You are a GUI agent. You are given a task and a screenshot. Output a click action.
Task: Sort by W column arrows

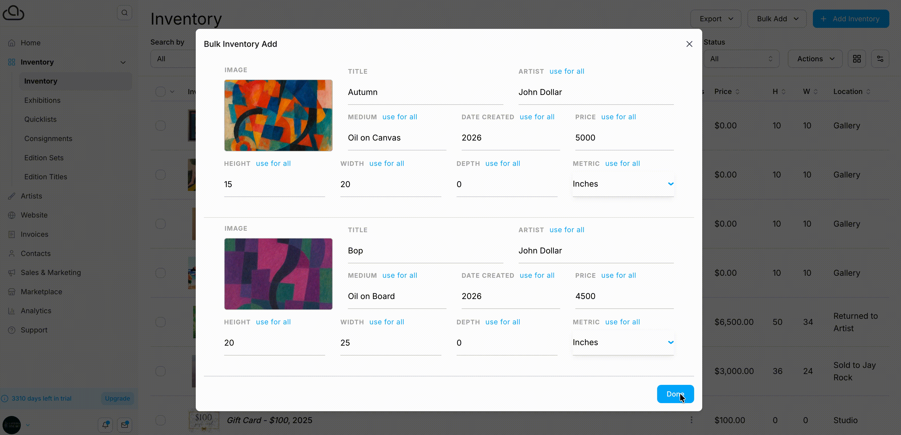(816, 92)
